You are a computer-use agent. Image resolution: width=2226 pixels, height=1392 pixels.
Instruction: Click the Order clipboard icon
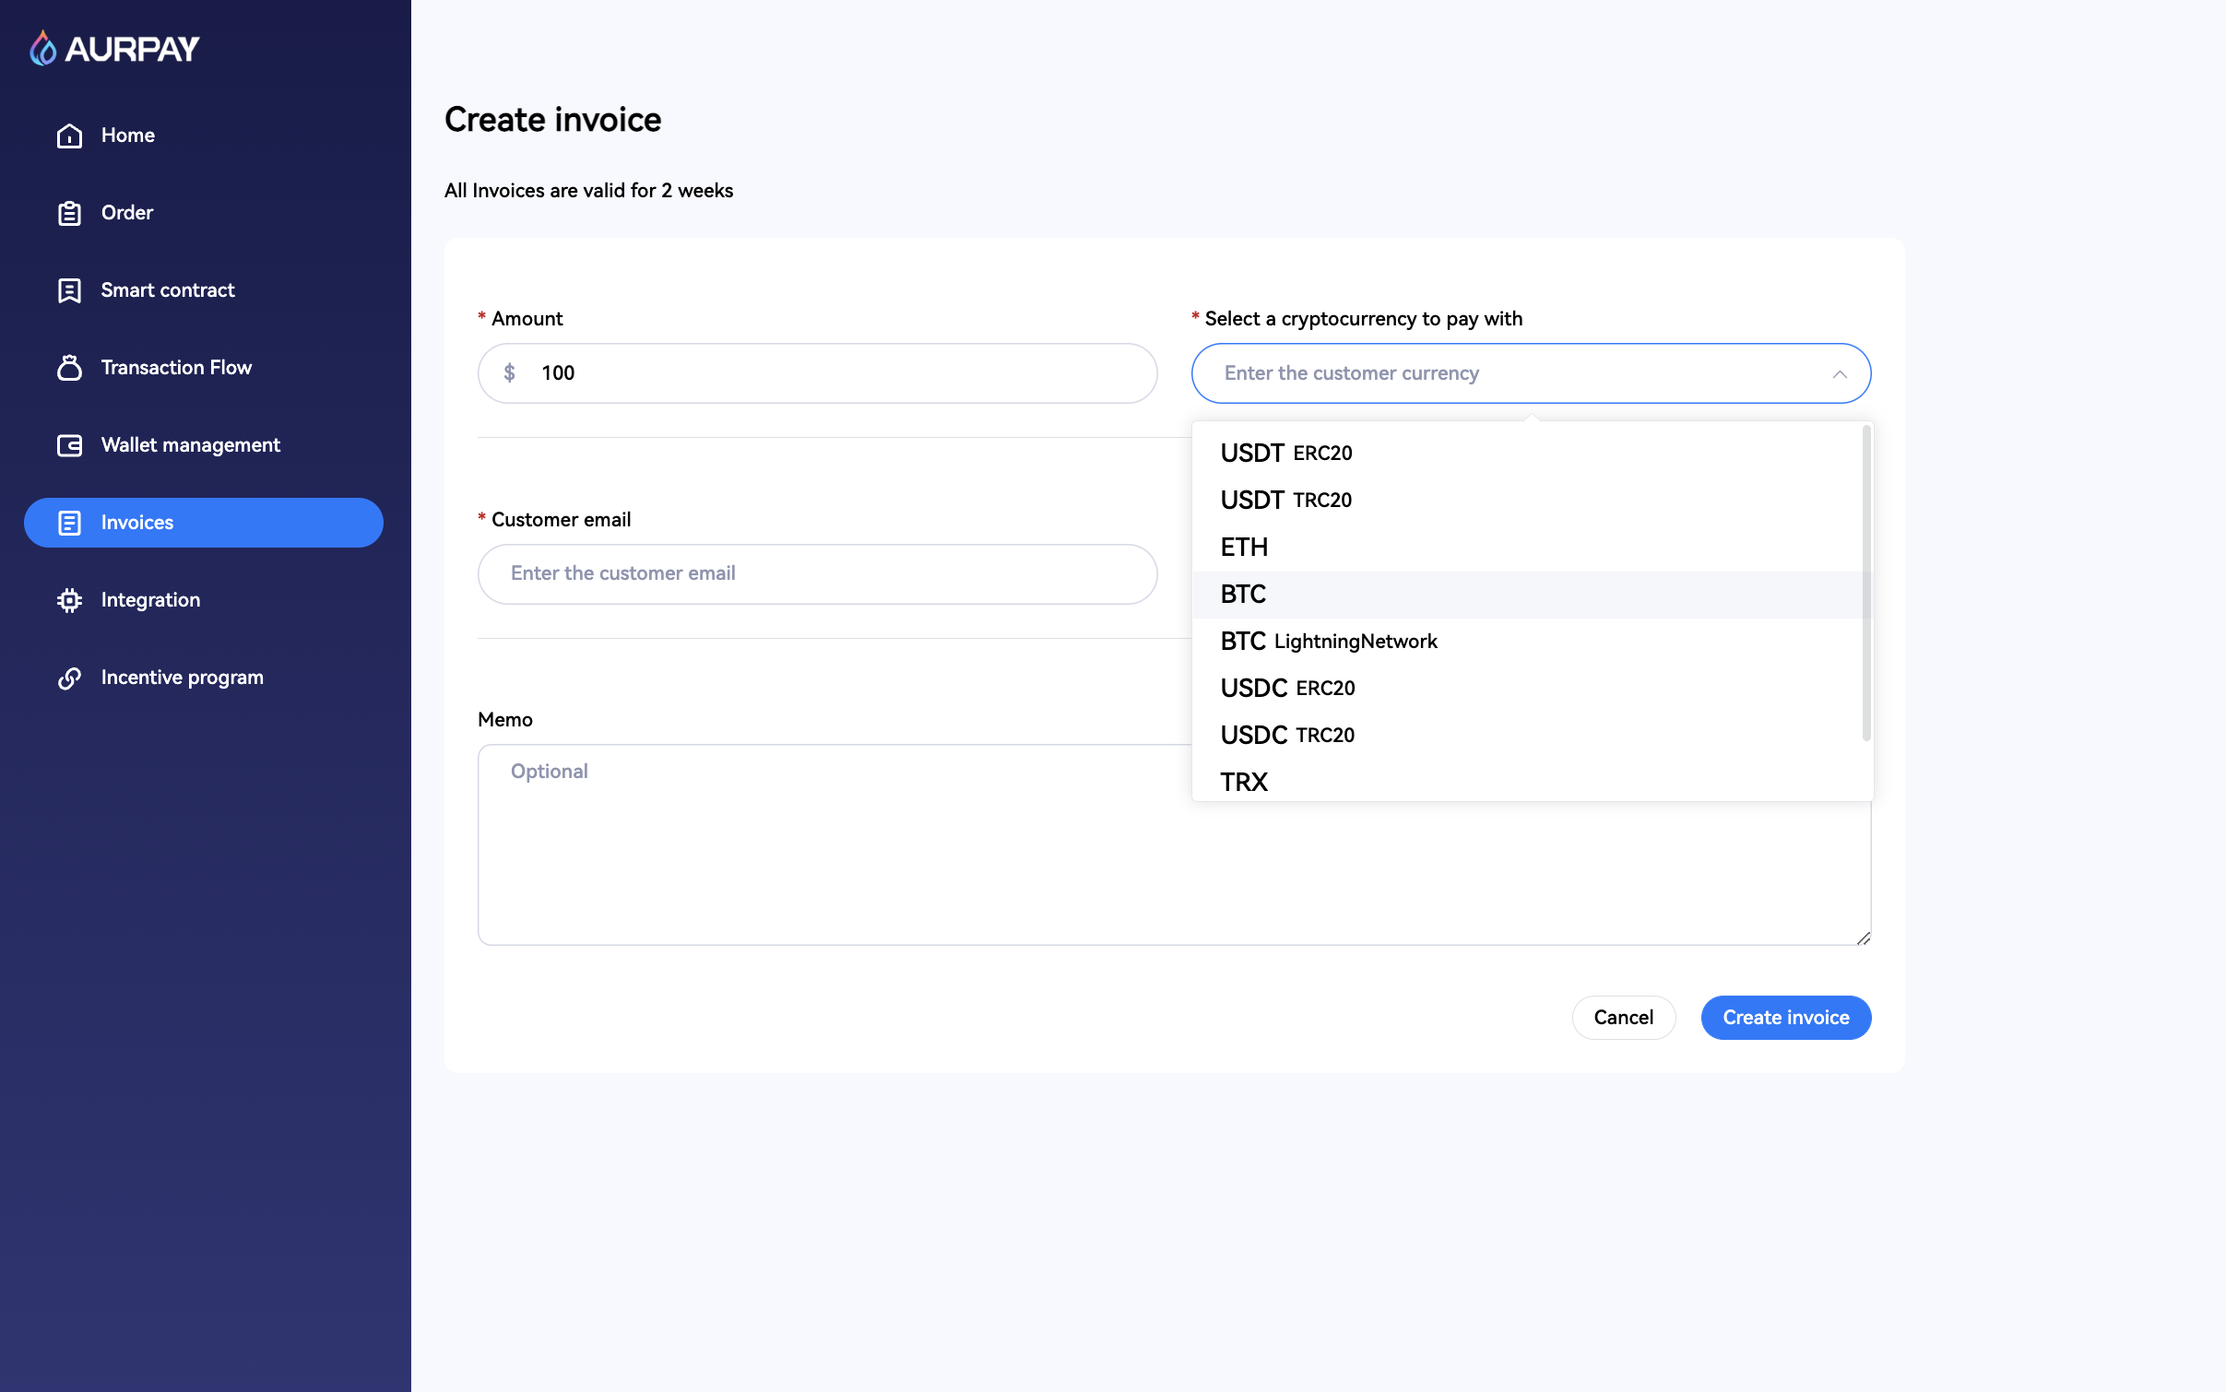69,213
